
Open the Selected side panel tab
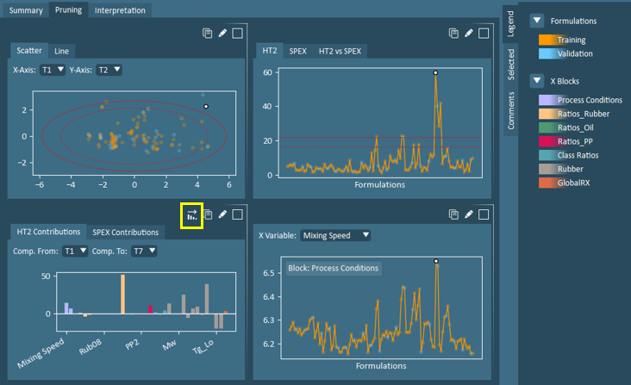click(x=511, y=65)
